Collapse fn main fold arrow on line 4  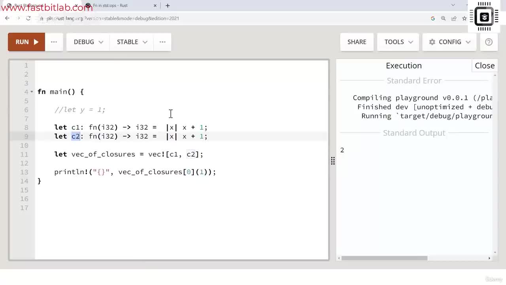coord(32,92)
